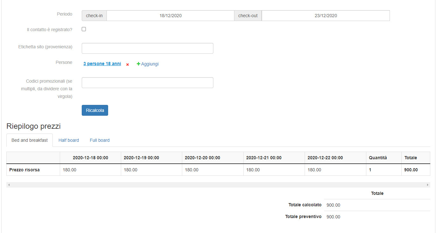Open the Bed and breakfast tab
436x233 pixels.
(30, 140)
